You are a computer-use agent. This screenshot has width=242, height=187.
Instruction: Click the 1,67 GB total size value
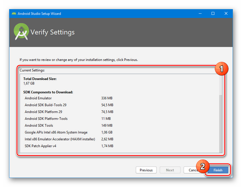(29, 83)
